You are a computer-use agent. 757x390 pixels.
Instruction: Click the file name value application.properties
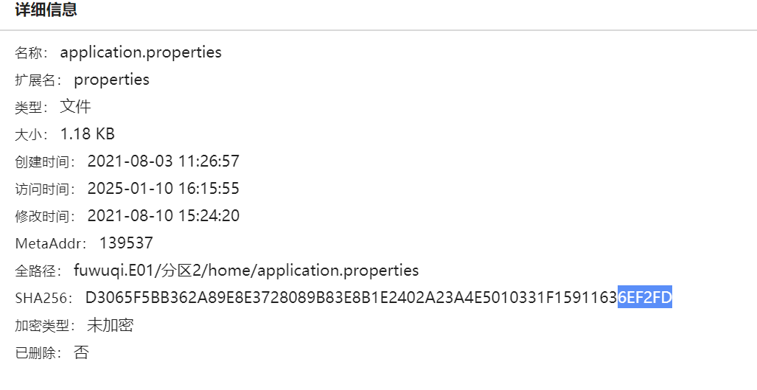(x=141, y=52)
